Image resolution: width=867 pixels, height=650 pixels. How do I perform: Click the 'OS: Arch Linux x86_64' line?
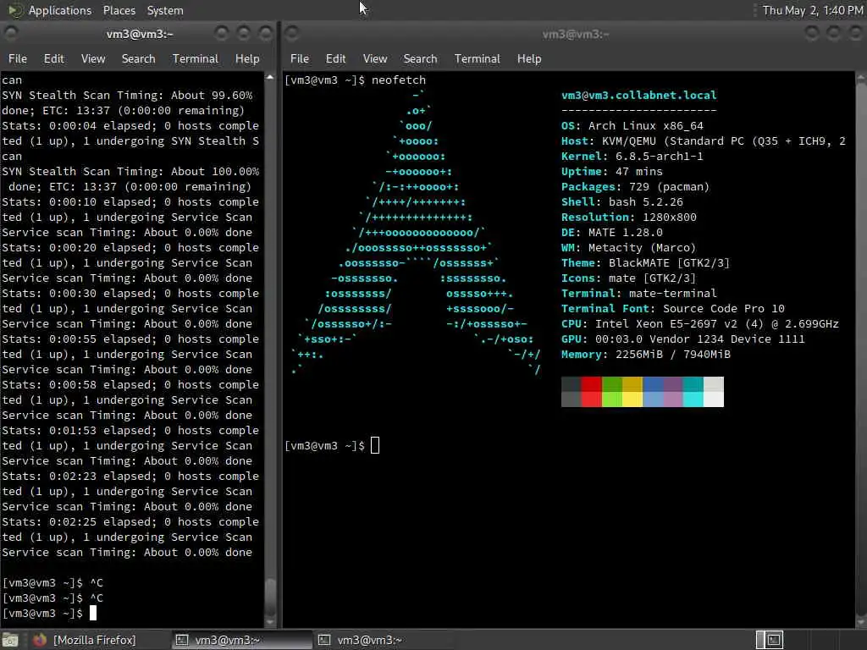click(x=632, y=125)
